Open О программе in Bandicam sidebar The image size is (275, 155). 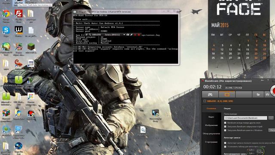[x=211, y=142]
